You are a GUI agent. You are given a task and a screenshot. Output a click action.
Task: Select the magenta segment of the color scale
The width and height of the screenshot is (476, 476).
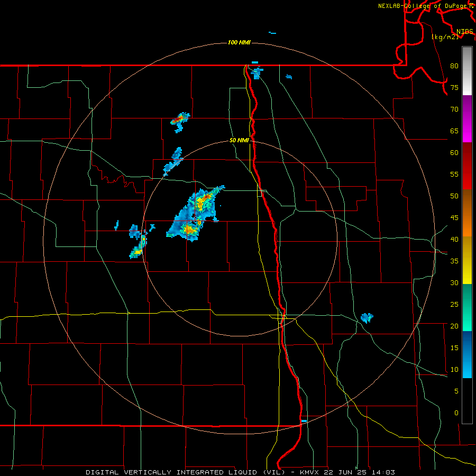(x=467, y=118)
